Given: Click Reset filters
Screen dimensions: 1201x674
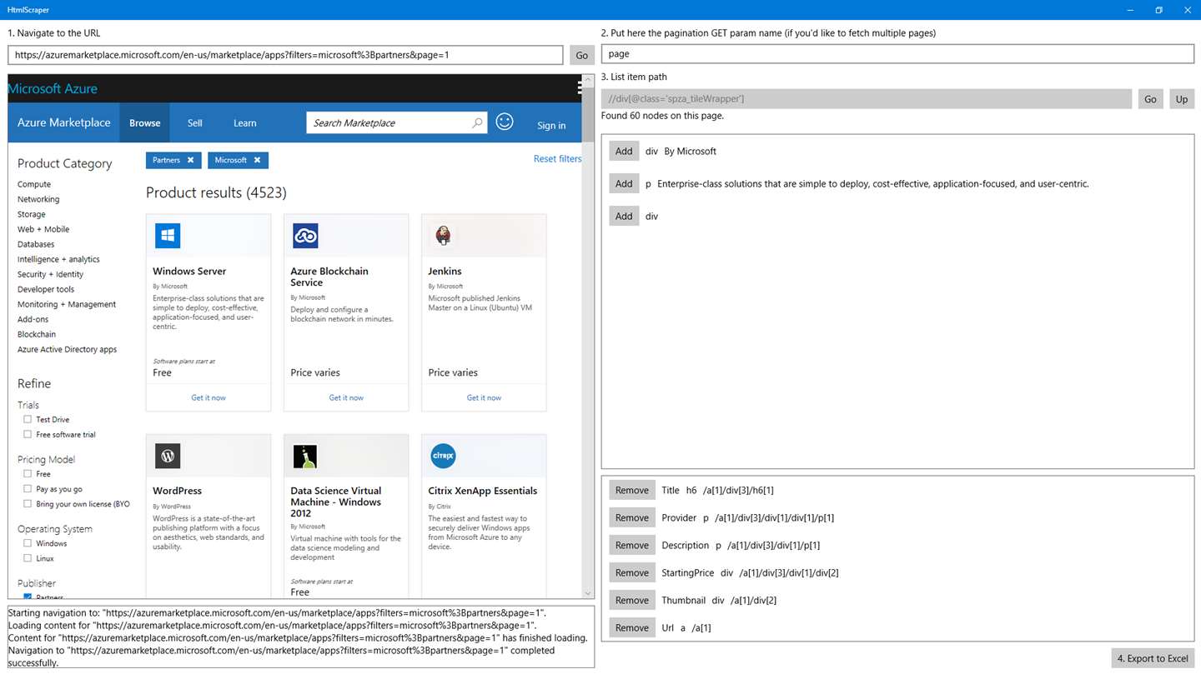Looking at the screenshot, I should coord(557,158).
